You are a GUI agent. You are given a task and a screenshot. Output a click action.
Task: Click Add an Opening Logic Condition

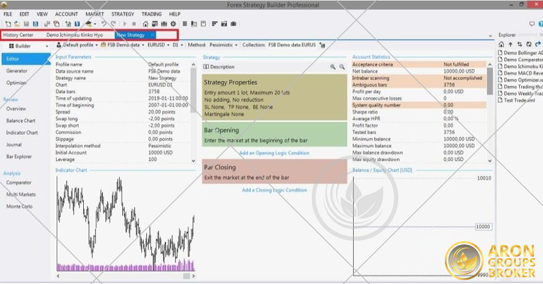tap(274, 153)
